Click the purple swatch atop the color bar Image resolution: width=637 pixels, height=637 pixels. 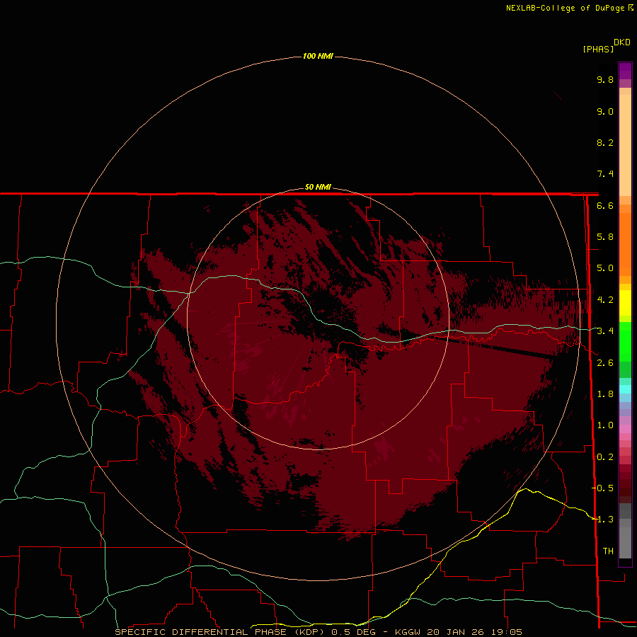625,71
